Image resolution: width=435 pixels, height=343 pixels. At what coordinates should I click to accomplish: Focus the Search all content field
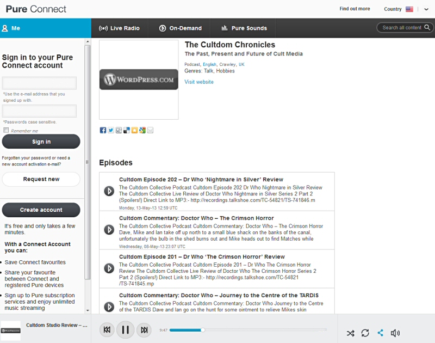pyautogui.click(x=402, y=28)
